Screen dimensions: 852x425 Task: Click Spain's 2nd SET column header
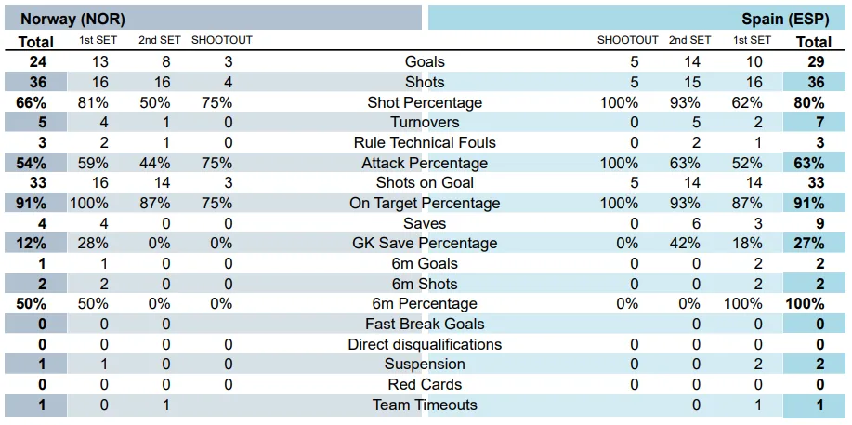pos(690,41)
